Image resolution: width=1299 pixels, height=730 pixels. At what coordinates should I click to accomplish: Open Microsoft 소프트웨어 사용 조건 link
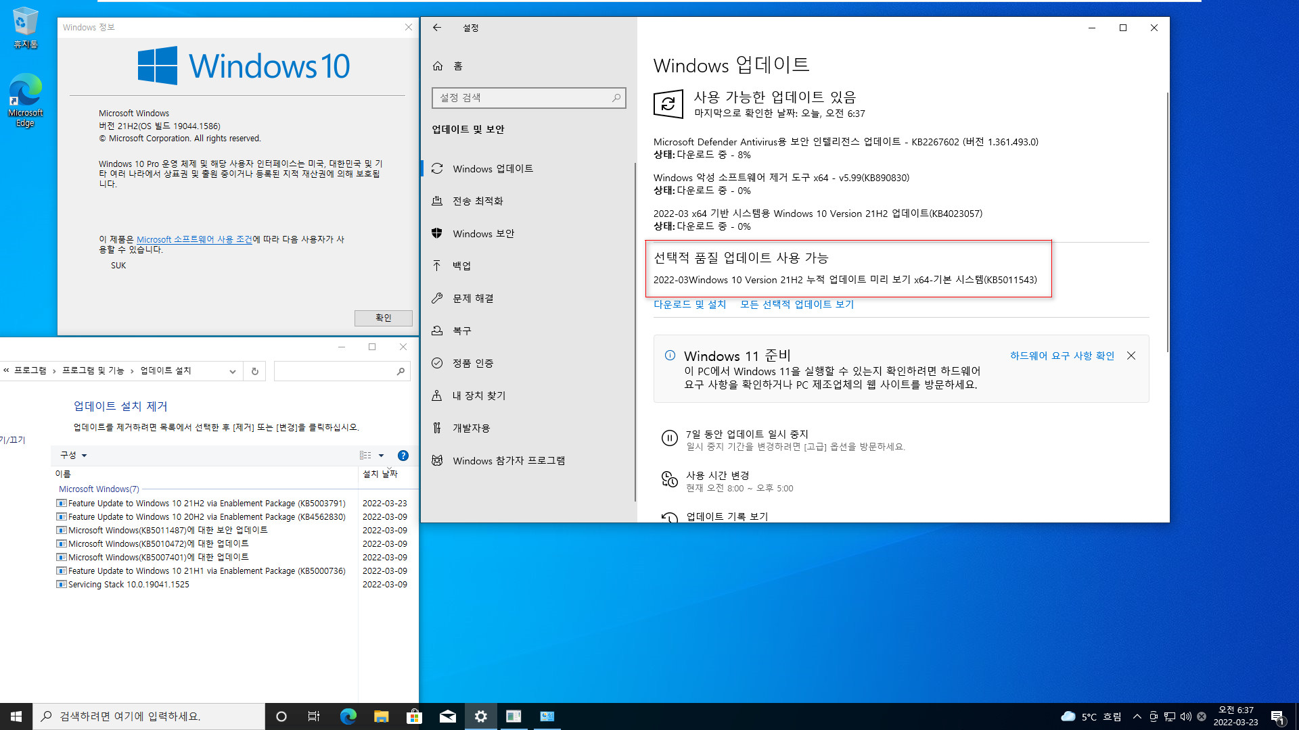(194, 239)
